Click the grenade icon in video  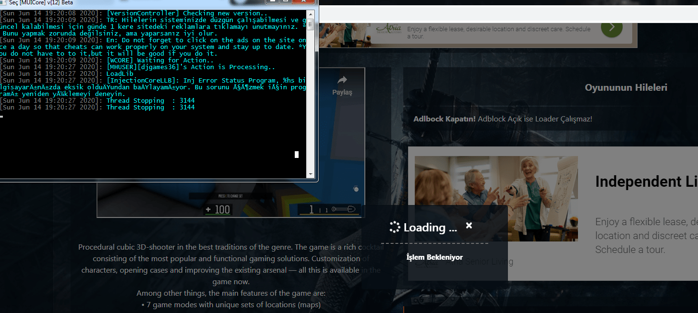[x=355, y=189]
